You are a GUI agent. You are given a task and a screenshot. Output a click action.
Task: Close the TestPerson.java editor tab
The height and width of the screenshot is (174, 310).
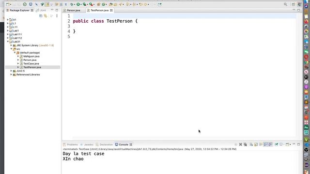click(x=111, y=10)
